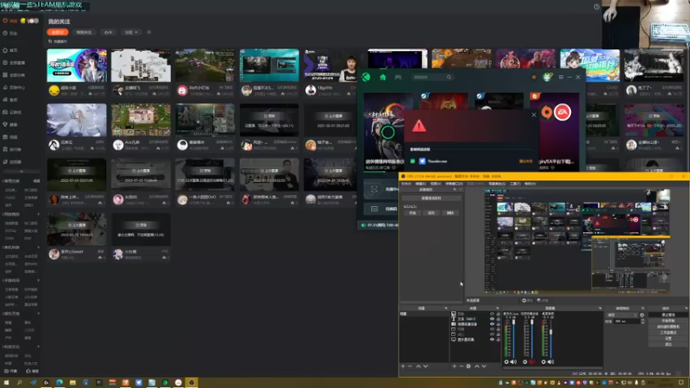Toggle visibility of 显示器采集 source
Screen dimensions: 690x388
492,340
